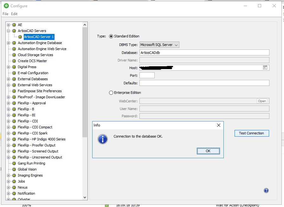Screen dimensions: 284x207
Task: Click the Notification gear icon
Action: pyautogui.click(x=14, y=193)
